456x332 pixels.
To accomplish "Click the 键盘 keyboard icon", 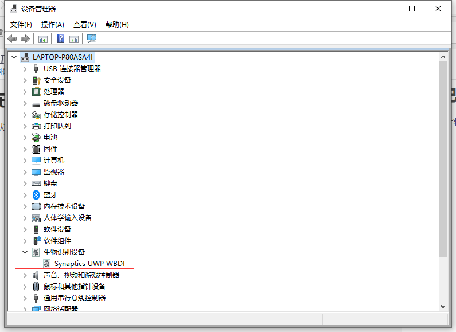I will click(x=36, y=183).
